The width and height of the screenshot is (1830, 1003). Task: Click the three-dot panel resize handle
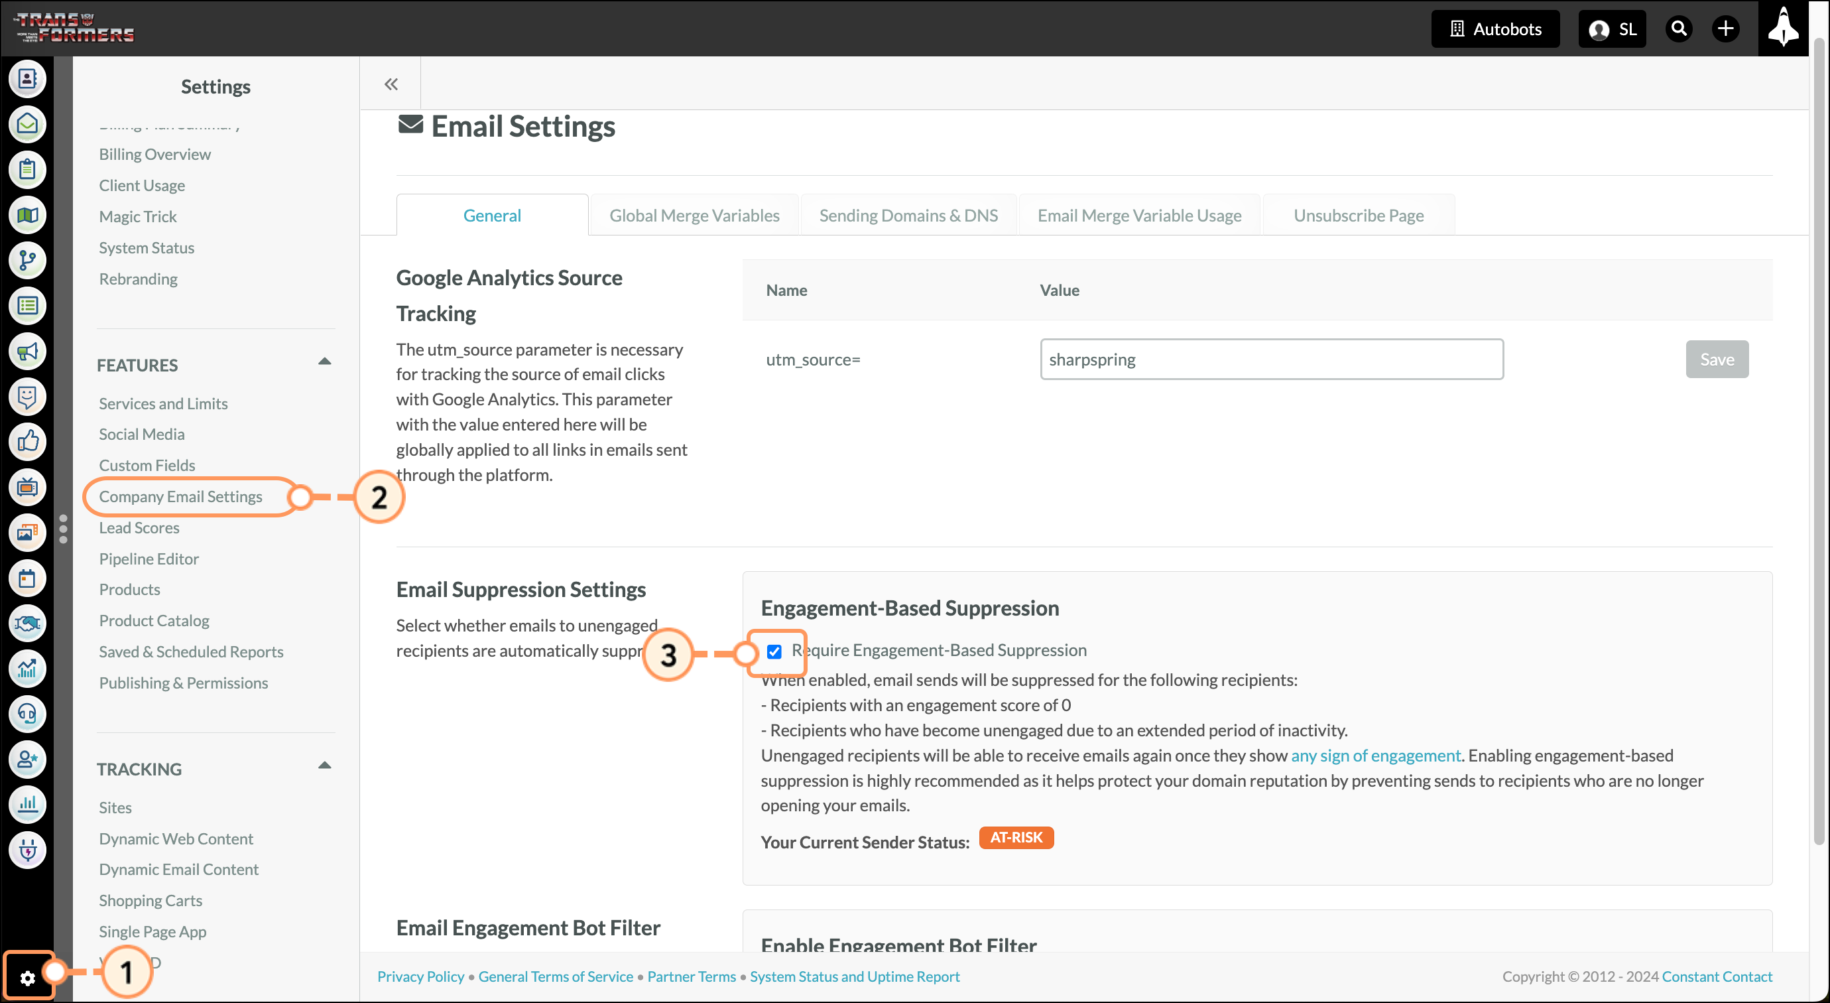(63, 529)
